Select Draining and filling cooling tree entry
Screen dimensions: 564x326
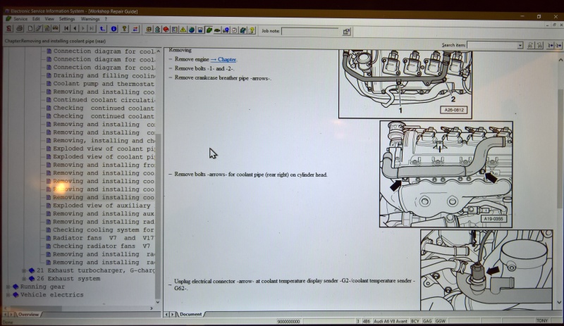pyautogui.click(x=104, y=75)
